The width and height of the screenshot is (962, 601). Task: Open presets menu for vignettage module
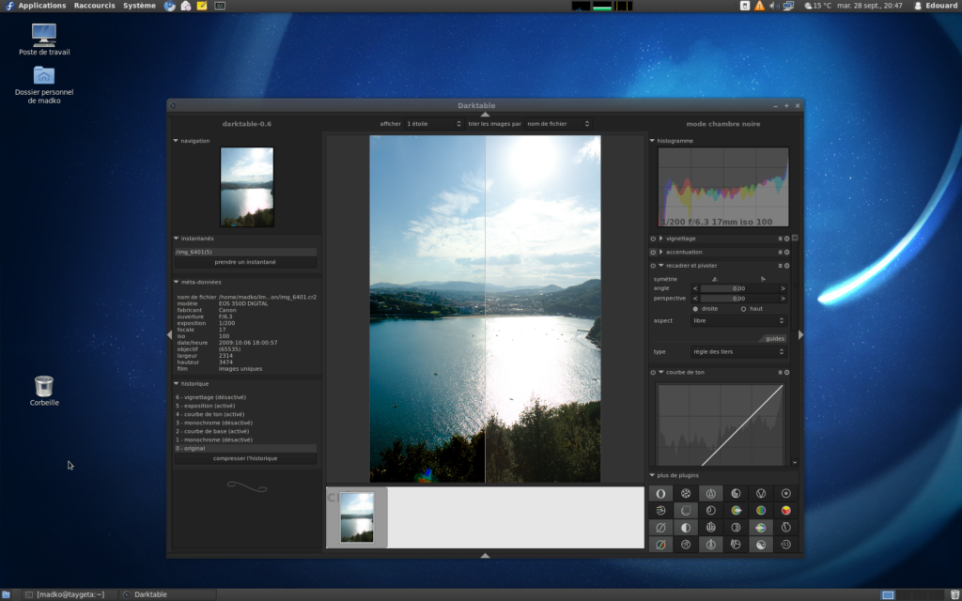pos(781,239)
